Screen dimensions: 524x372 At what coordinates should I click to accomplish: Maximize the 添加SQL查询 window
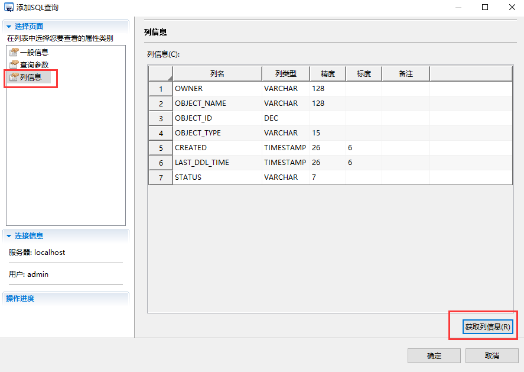(485, 7)
